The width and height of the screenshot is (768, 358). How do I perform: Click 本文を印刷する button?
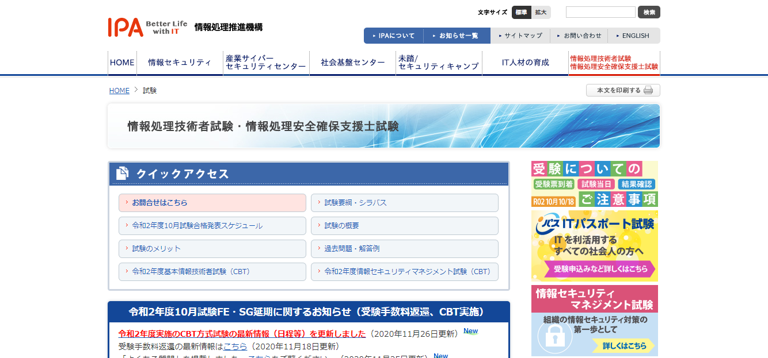(x=623, y=90)
